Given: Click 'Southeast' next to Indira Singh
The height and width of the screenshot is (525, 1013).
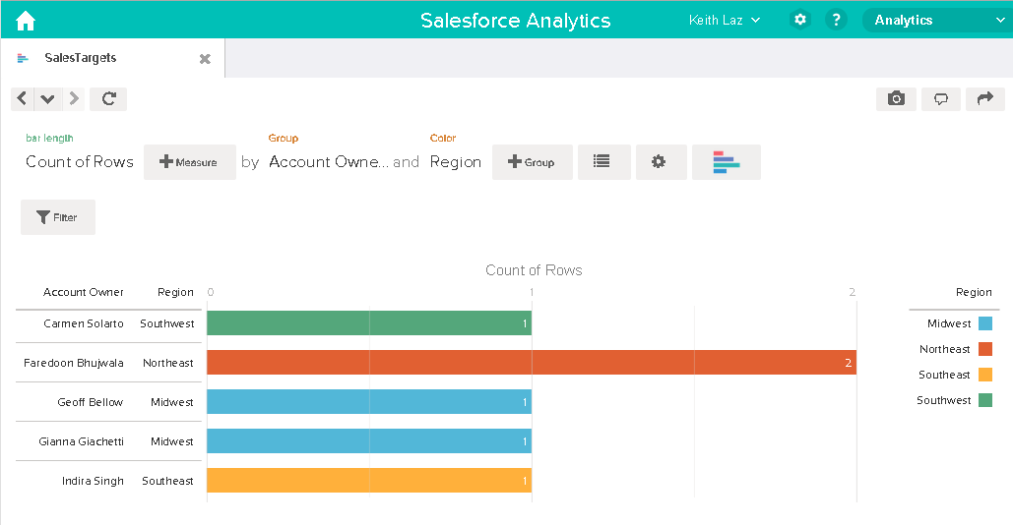Looking at the screenshot, I should (x=167, y=481).
